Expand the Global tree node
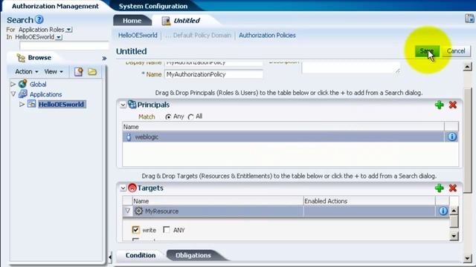This screenshot has height=267, width=476. click(13, 84)
